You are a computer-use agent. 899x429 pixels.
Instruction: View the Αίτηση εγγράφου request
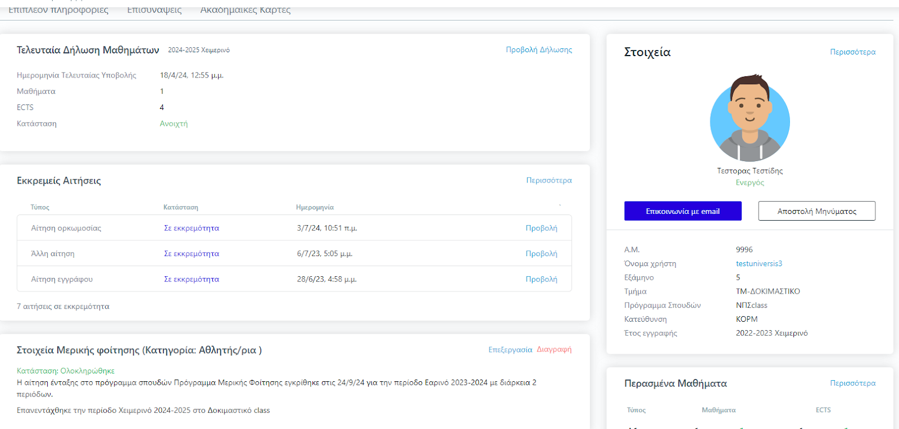tap(541, 279)
